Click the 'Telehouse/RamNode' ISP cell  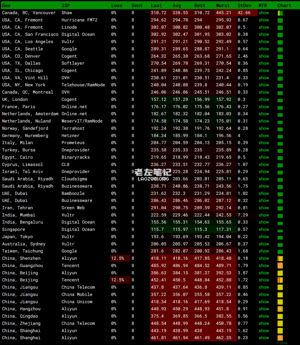pyautogui.click(x=83, y=85)
